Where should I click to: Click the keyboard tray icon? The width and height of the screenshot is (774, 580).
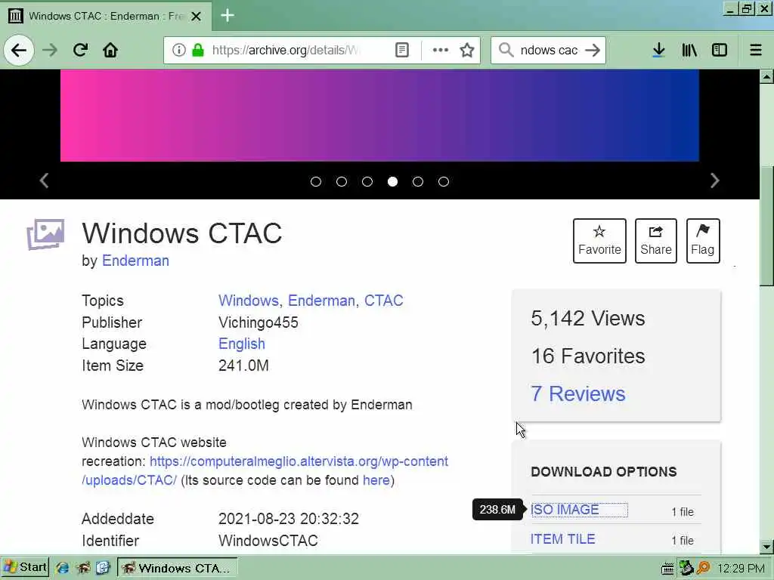pos(667,569)
